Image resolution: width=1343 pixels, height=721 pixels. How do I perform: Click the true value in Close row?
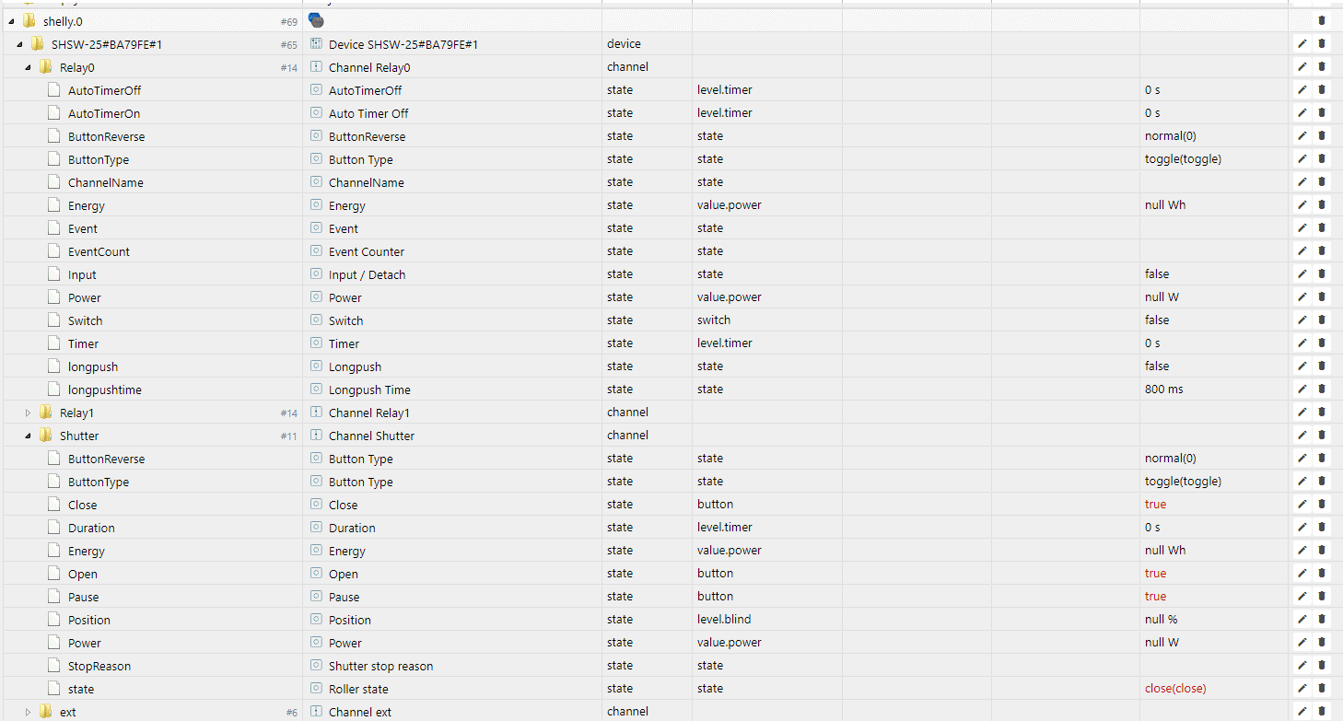[x=1155, y=504]
